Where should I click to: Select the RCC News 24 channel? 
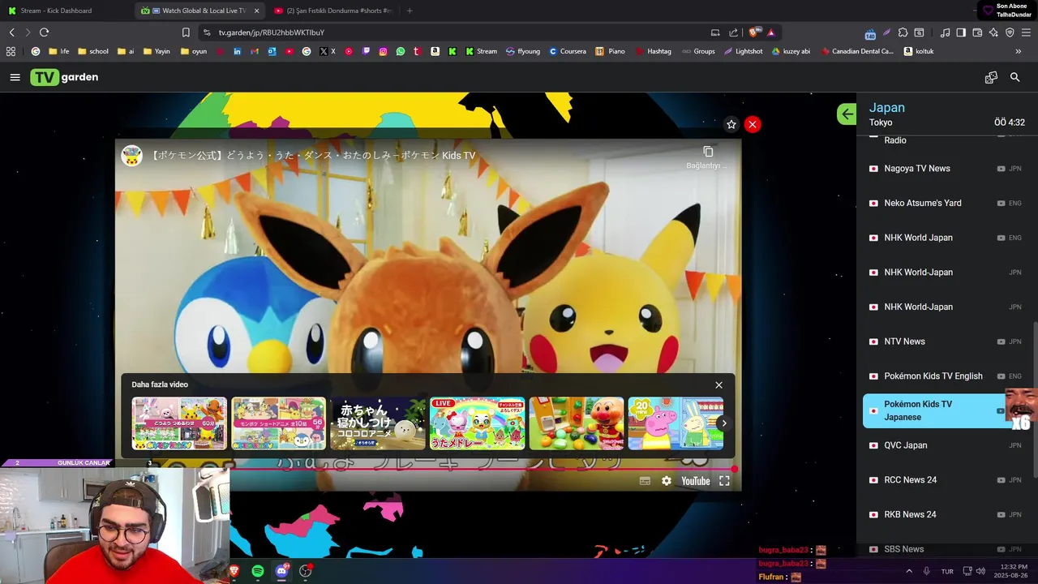pos(945,480)
